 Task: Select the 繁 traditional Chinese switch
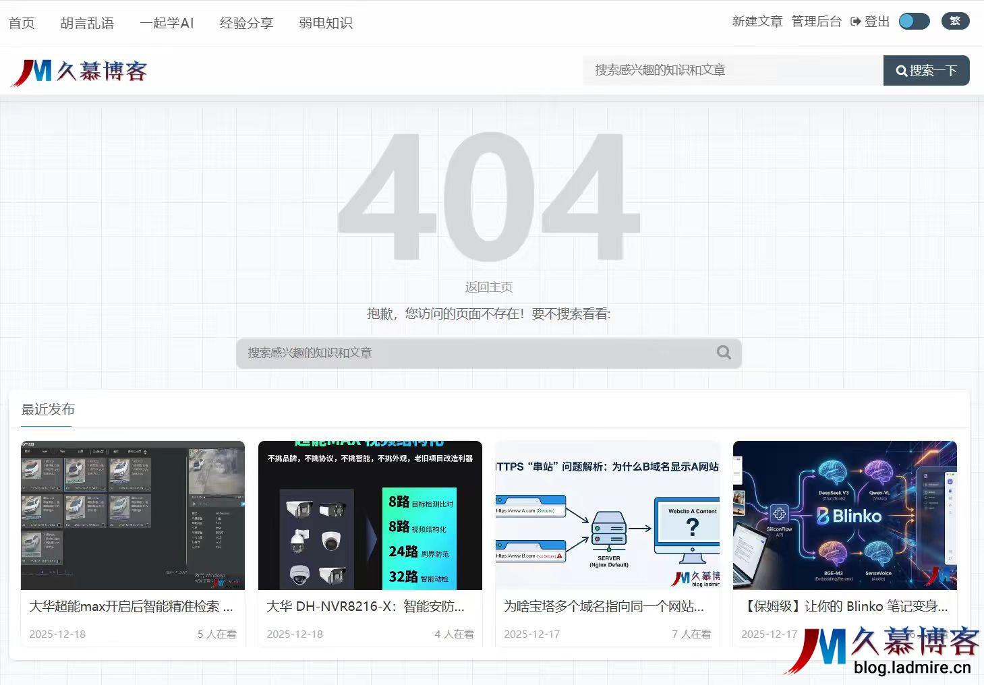[x=955, y=21]
